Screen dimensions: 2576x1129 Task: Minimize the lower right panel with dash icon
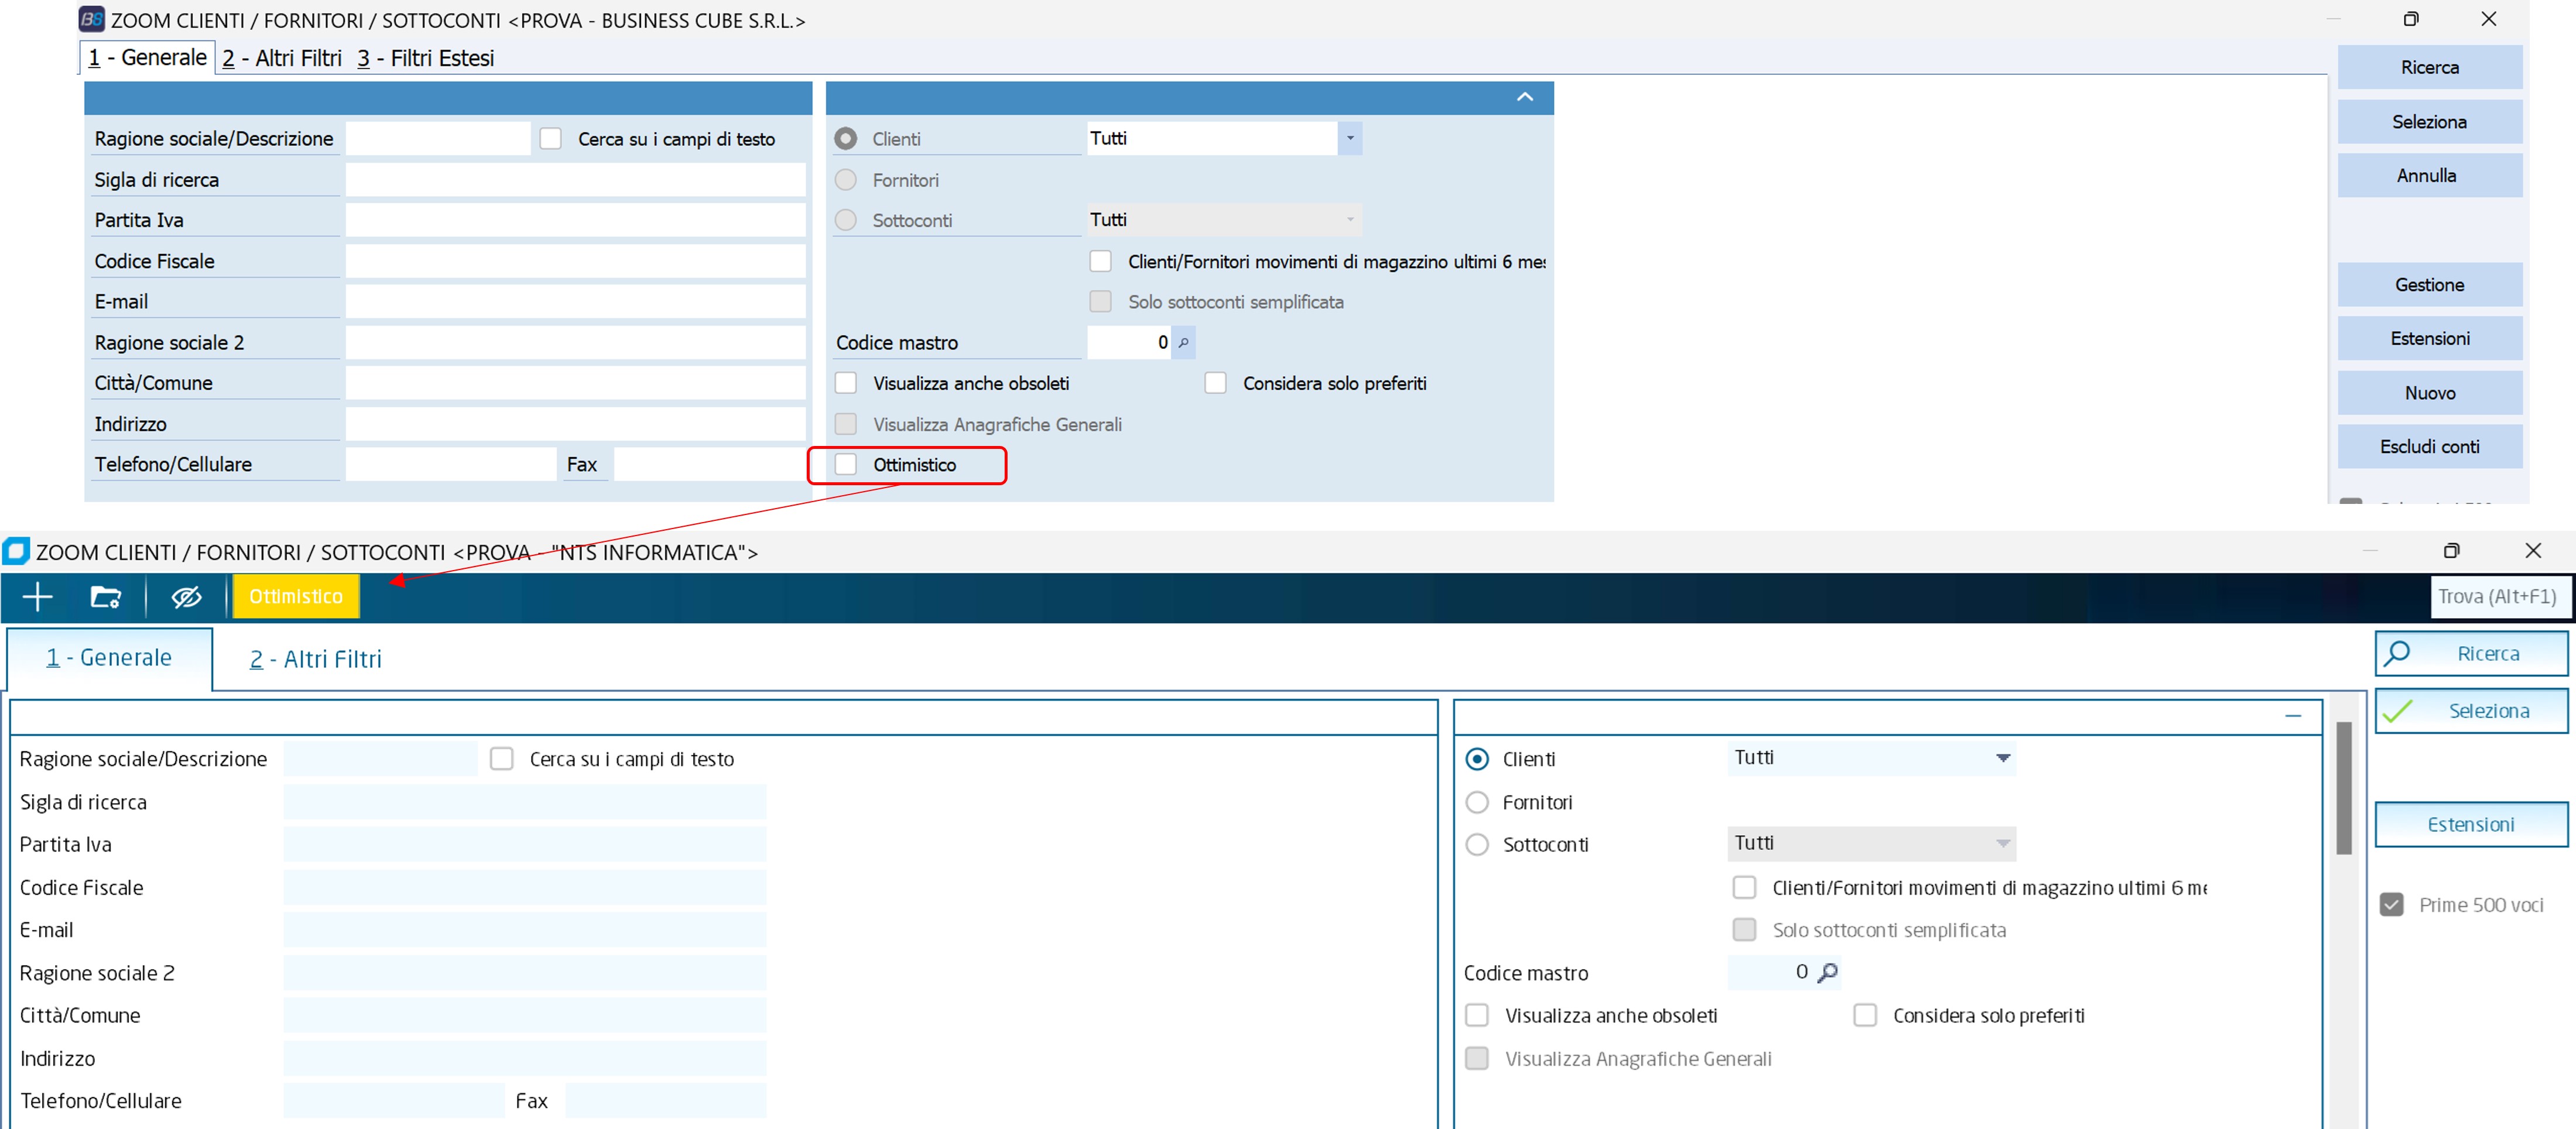[2293, 716]
